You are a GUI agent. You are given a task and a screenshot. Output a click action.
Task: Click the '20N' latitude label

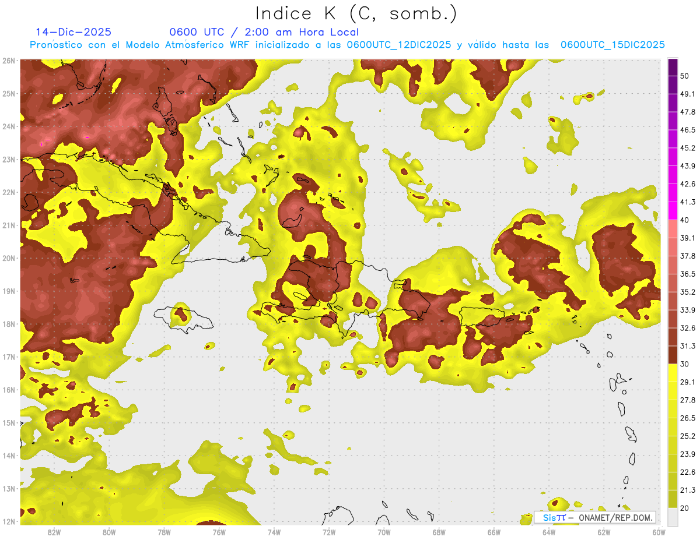(x=8, y=258)
